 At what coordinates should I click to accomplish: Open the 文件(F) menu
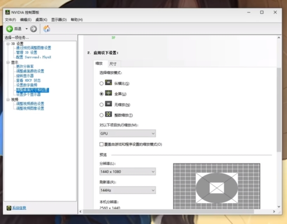click(x=10, y=19)
